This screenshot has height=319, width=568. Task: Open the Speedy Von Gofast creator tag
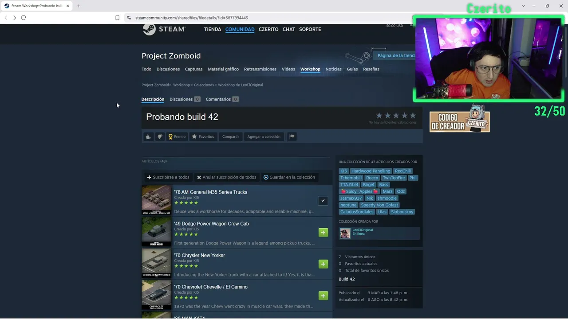click(380, 205)
